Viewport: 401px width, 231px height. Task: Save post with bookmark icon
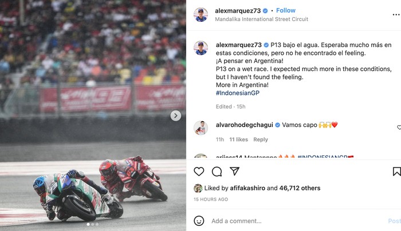click(x=396, y=172)
